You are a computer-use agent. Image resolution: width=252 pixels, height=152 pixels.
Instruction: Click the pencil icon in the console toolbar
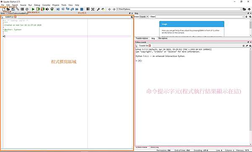point(247,46)
